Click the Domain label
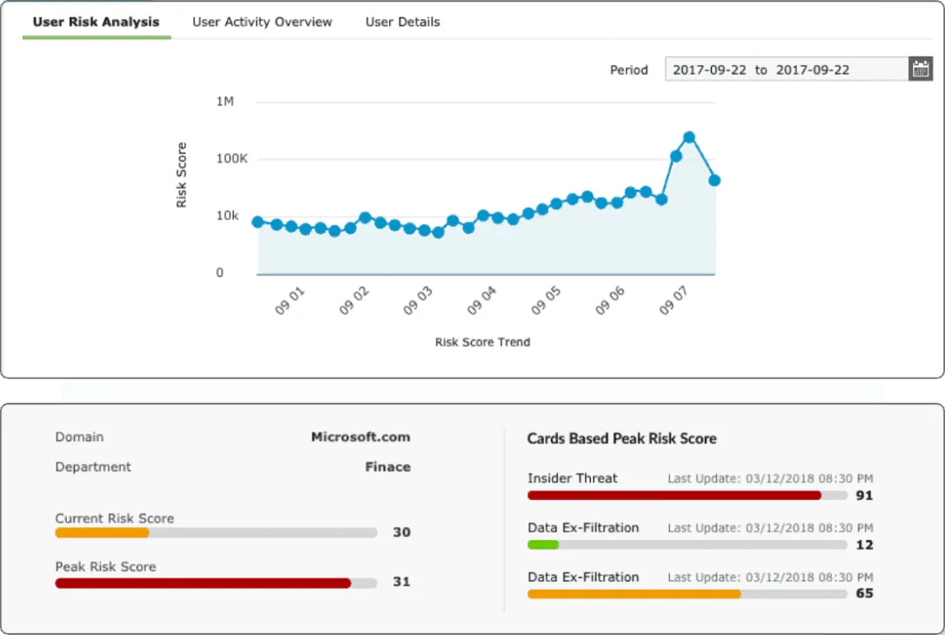This screenshot has height=635, width=945. (79, 437)
